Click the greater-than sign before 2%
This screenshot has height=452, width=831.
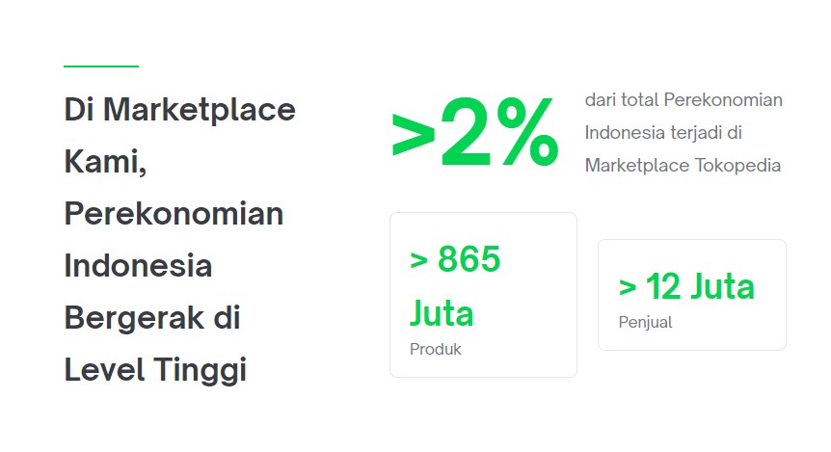[414, 137]
